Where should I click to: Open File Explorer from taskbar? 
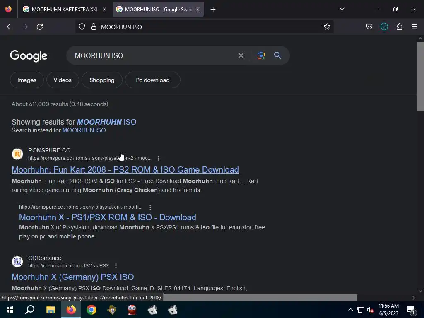point(51,310)
